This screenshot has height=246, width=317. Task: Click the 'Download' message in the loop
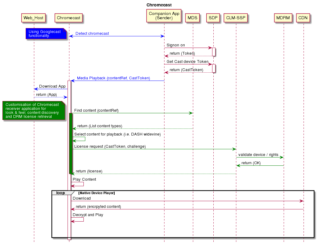tap(82, 198)
